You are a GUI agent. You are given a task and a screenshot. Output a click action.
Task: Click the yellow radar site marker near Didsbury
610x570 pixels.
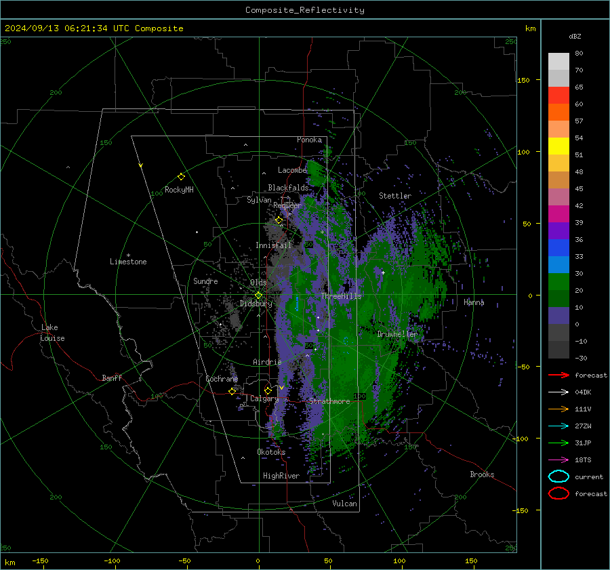[x=258, y=296]
